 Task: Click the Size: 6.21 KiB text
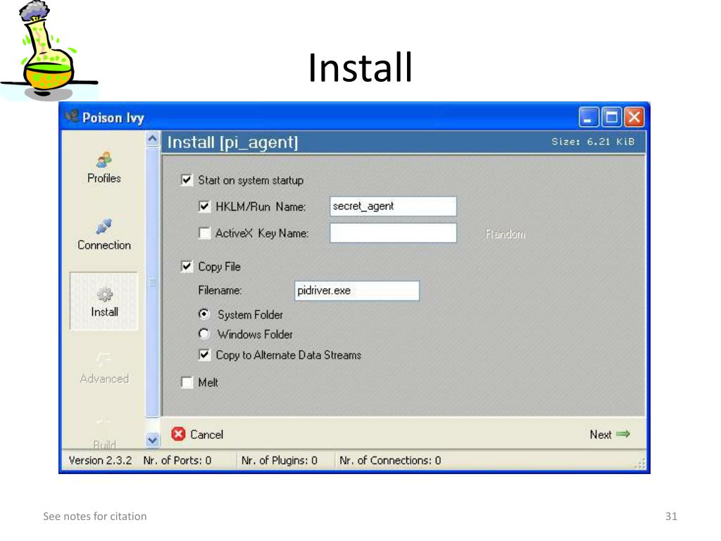coord(593,142)
